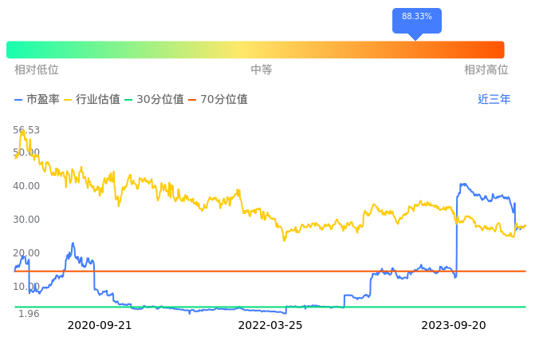Click the 1.96 minimum axis value
This screenshot has height=353, width=547.
[28, 314]
